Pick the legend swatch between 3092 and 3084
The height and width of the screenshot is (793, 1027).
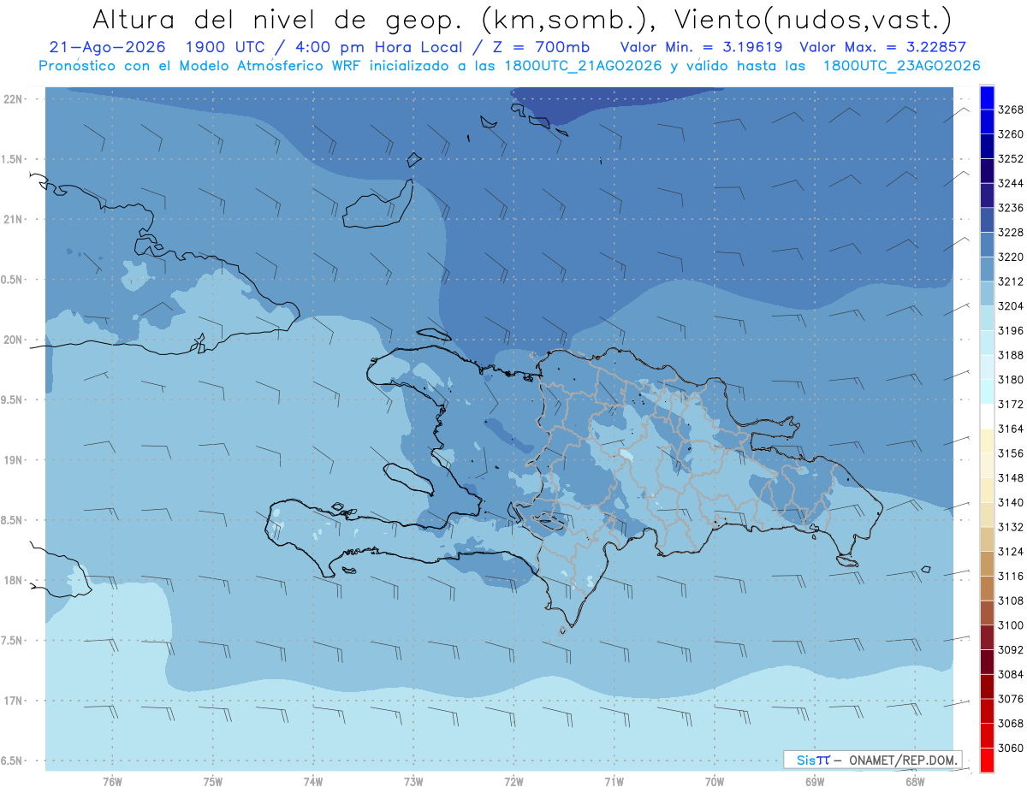click(x=986, y=662)
